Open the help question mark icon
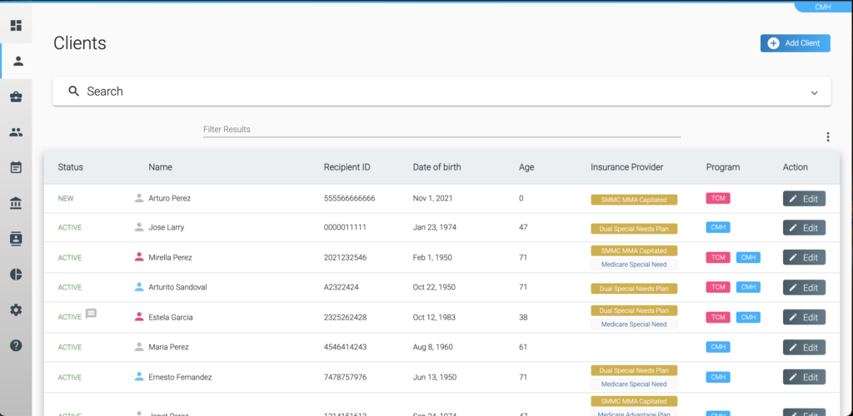853x416 pixels. pyautogui.click(x=16, y=345)
